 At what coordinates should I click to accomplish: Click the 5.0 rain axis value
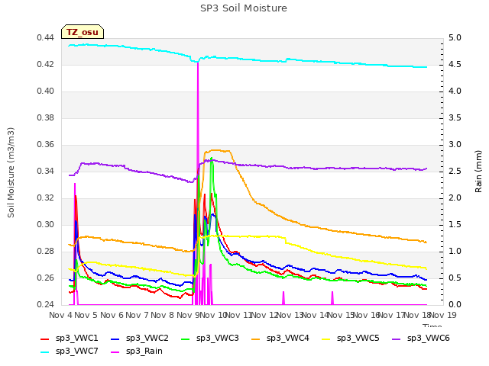tap(455, 38)
